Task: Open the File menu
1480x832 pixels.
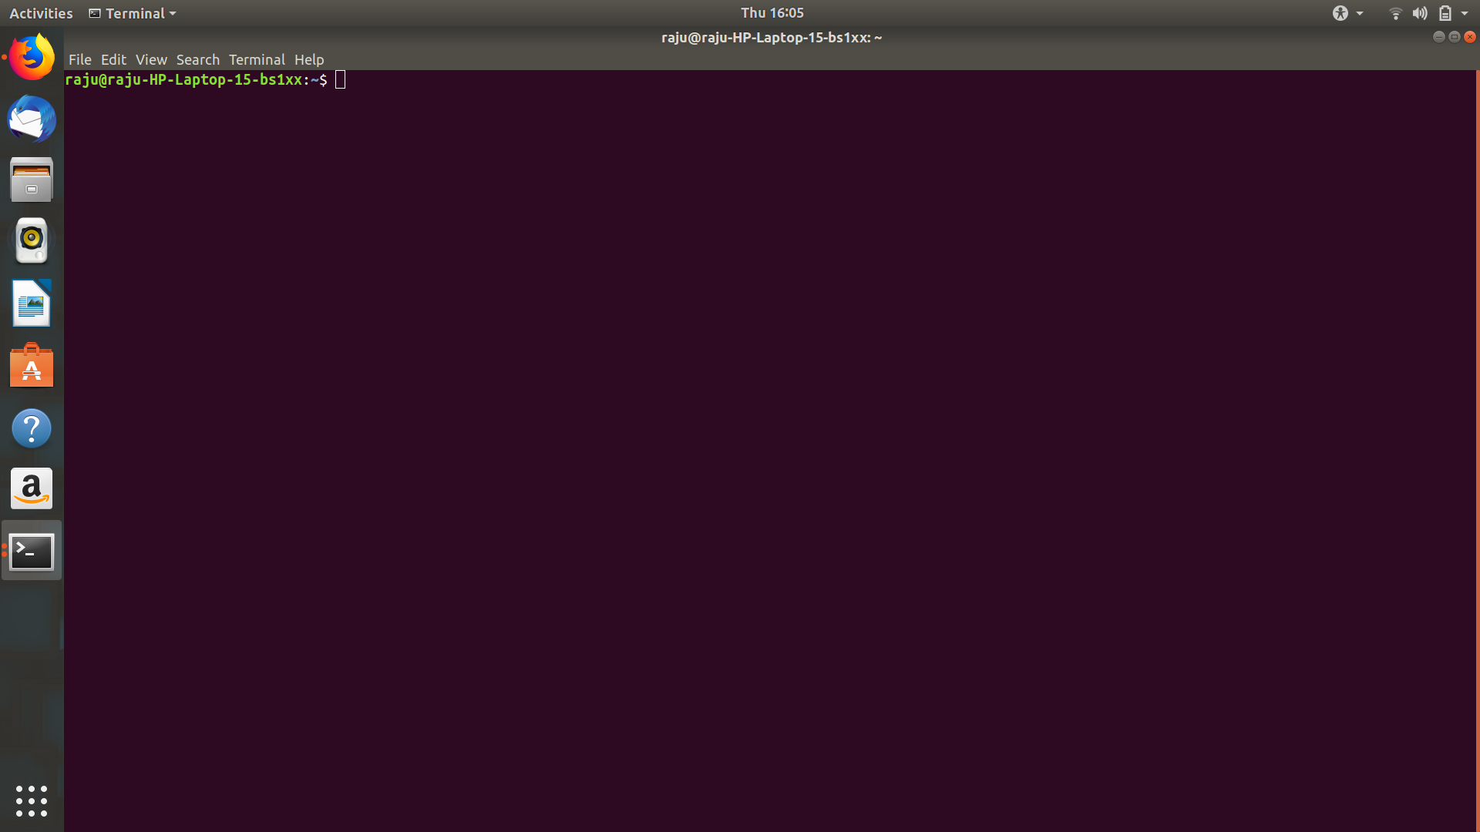Action: (79, 59)
